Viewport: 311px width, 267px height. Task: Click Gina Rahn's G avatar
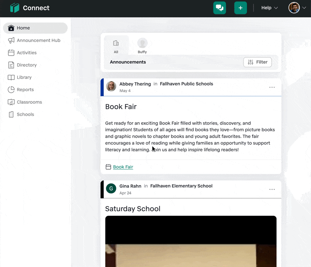111,188
